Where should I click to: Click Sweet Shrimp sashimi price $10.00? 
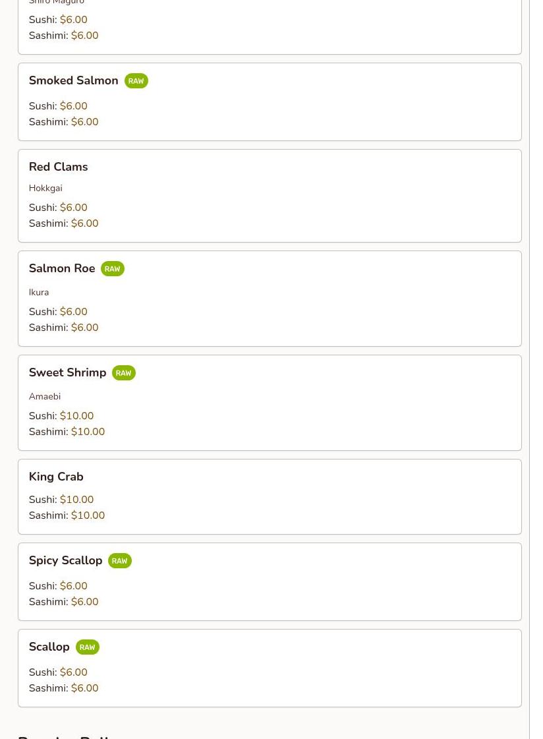(x=88, y=432)
